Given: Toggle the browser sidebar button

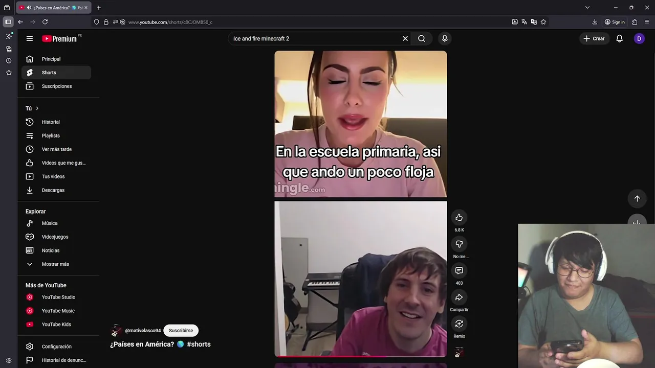Looking at the screenshot, I should coord(8,22).
